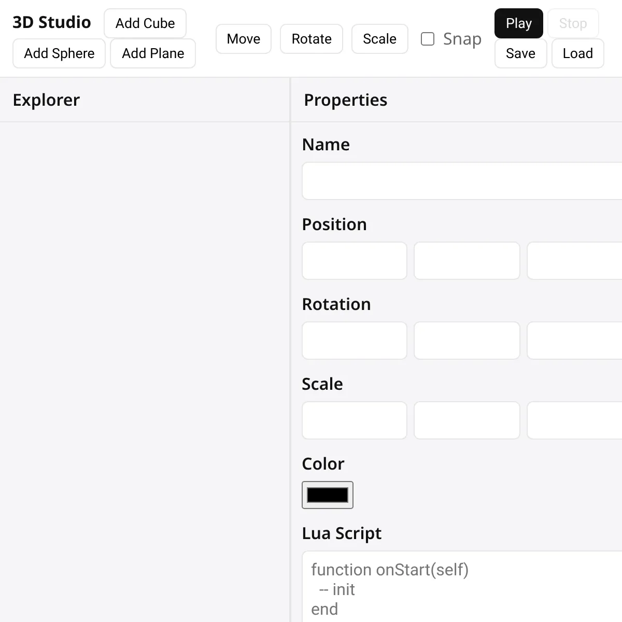Start the simulation with Play
This screenshot has height=622, width=622.
pyautogui.click(x=519, y=23)
